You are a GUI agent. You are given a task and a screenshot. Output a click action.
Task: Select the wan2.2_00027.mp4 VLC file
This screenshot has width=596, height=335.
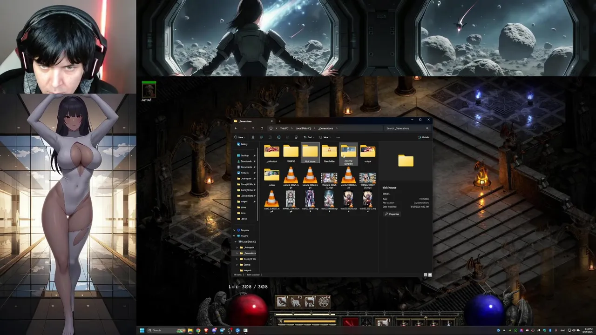click(x=271, y=202)
